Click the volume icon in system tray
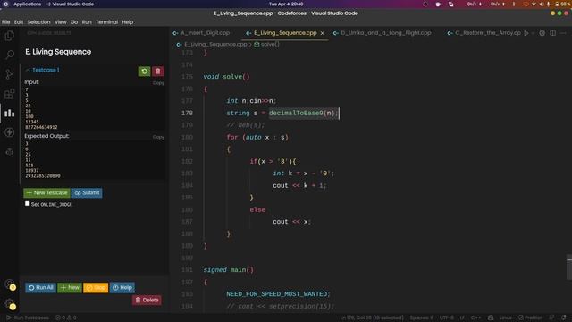572x322 pixels. tap(542, 4)
